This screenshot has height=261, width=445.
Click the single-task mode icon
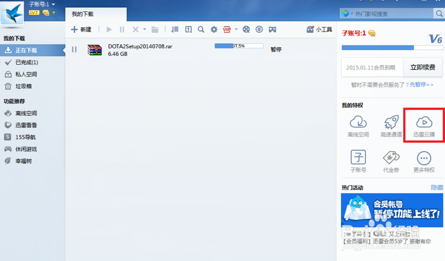point(188,29)
